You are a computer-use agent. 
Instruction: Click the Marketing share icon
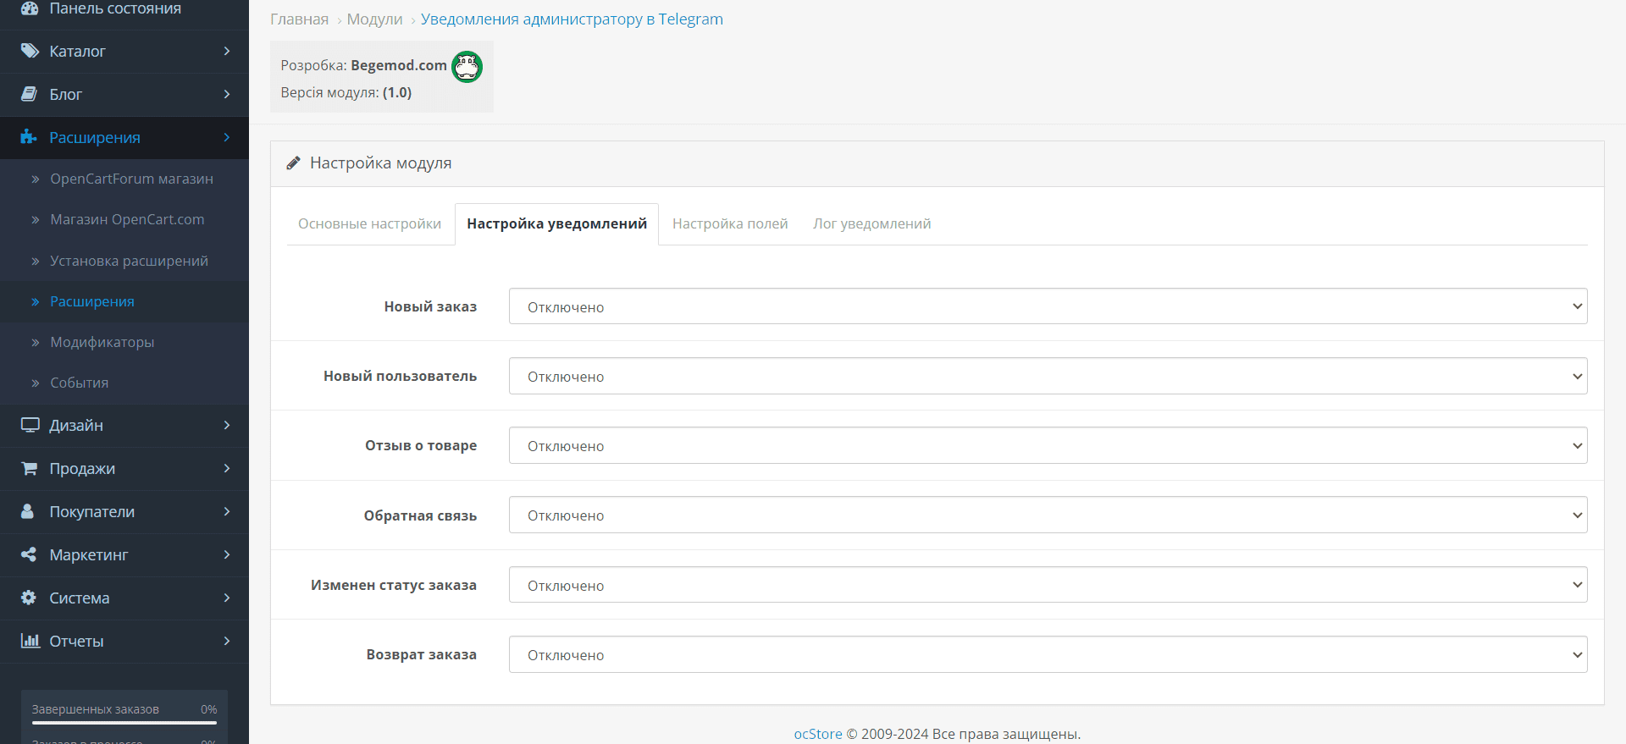29,554
